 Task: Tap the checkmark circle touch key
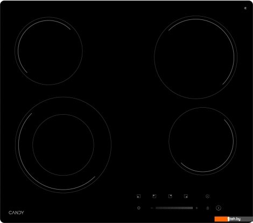208,196
